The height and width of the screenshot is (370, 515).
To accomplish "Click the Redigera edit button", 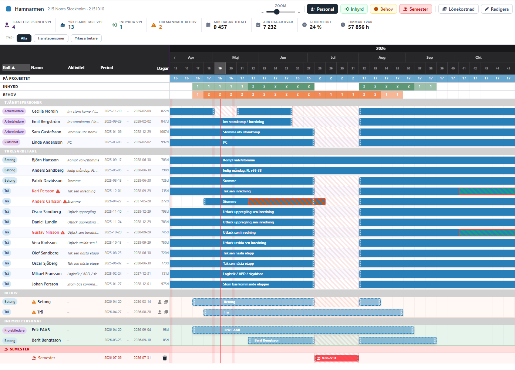I will pyautogui.click(x=497, y=9).
